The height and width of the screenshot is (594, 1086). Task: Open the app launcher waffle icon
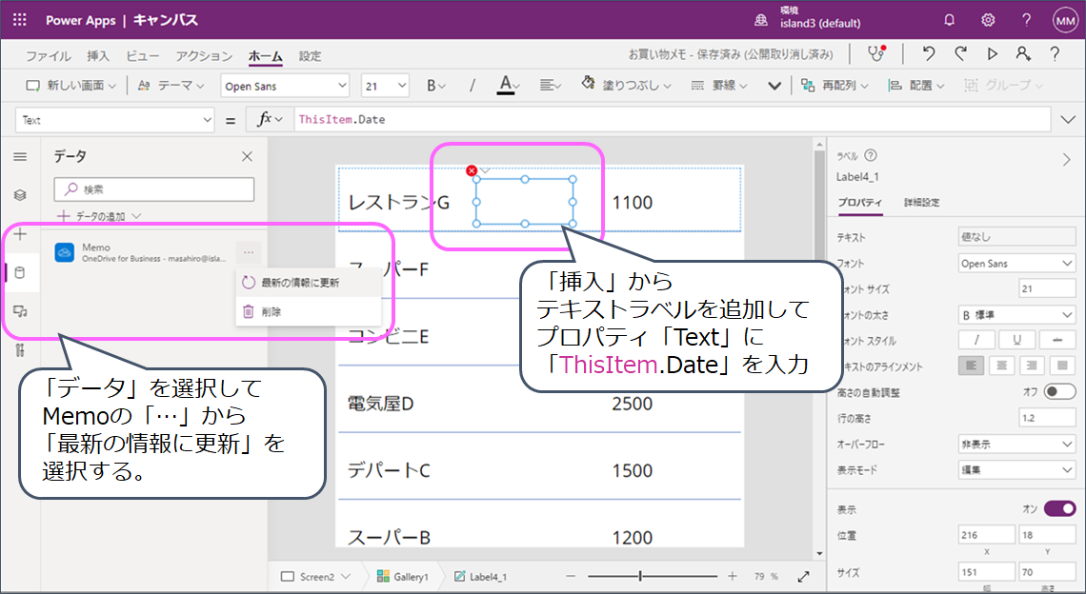tap(19, 19)
